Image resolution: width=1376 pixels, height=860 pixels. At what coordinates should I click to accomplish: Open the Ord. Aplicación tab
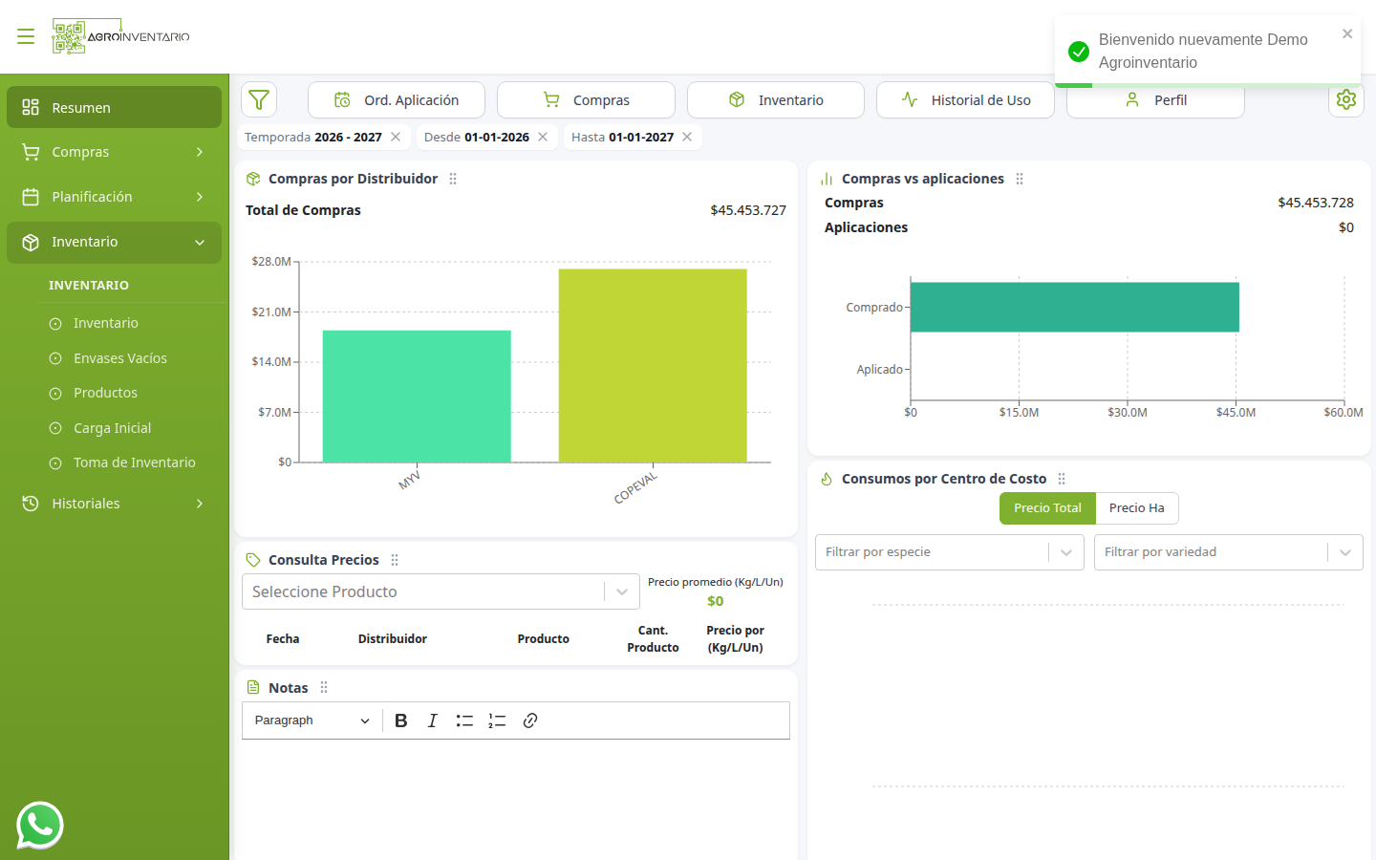397,100
